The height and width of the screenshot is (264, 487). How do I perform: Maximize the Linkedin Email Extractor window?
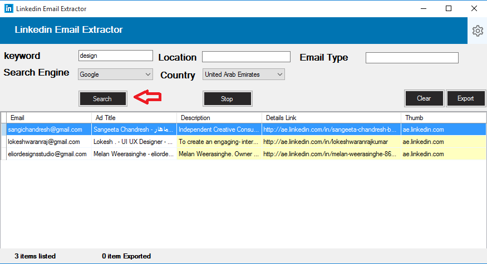coord(449,8)
